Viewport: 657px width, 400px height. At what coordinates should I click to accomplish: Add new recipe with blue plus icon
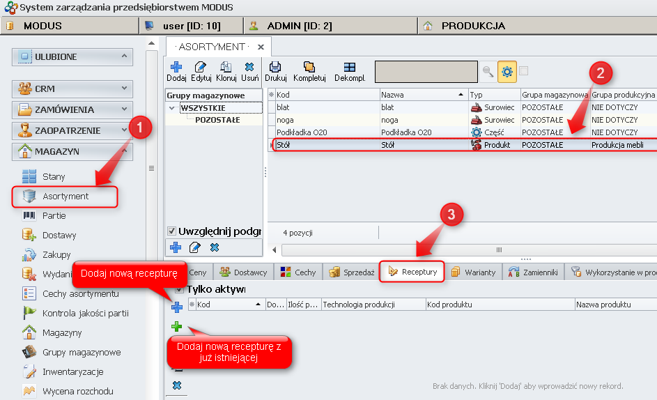coord(177,307)
